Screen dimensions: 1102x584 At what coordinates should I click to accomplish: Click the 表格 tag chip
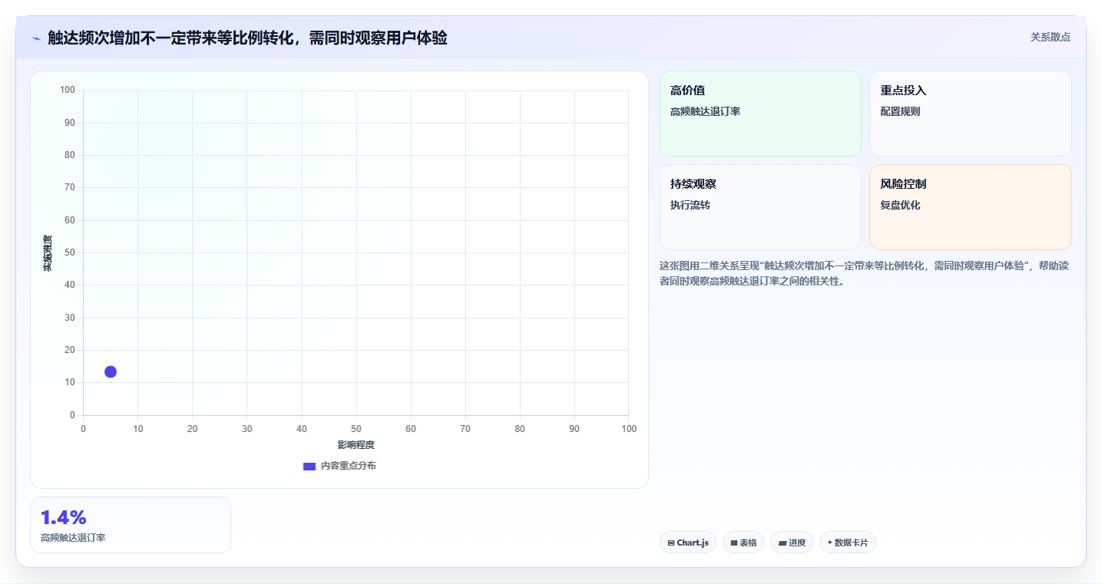point(743,543)
